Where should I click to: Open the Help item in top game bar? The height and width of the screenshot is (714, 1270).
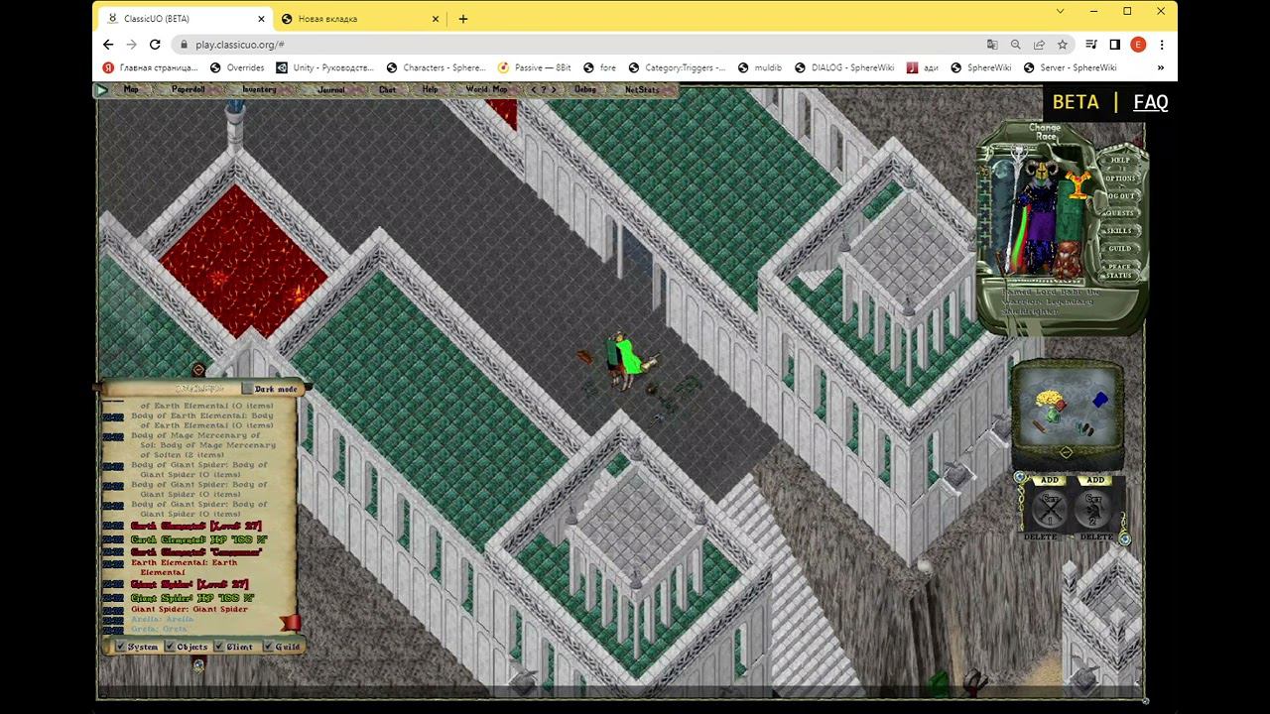click(430, 90)
